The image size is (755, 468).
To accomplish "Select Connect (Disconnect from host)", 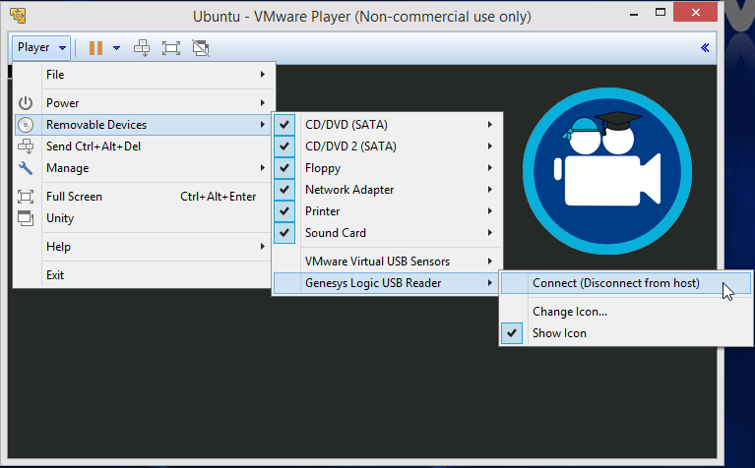I will click(x=615, y=283).
